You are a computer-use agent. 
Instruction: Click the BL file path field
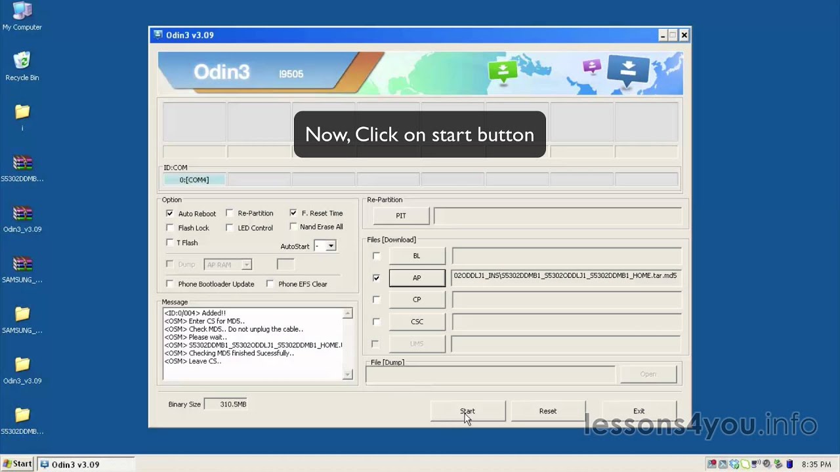[566, 256]
